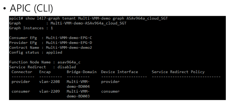Click the Device Interface column header
Image resolution: width=229 pixels, height=103 pixels.
120,72
